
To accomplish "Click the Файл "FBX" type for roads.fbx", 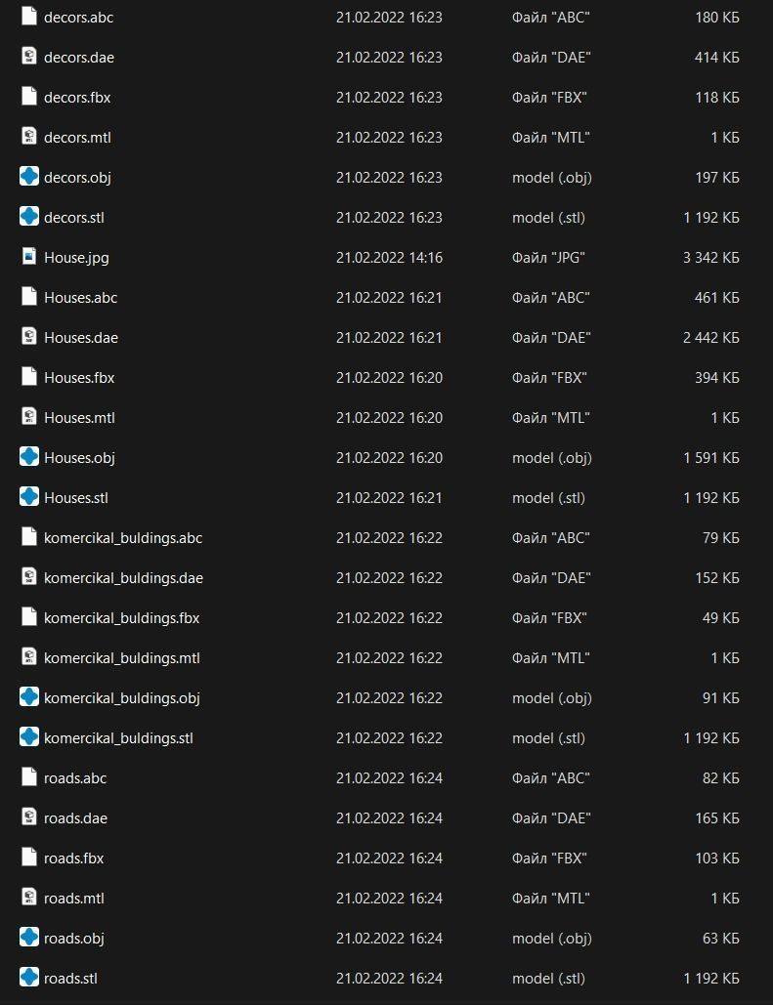I will tap(549, 858).
